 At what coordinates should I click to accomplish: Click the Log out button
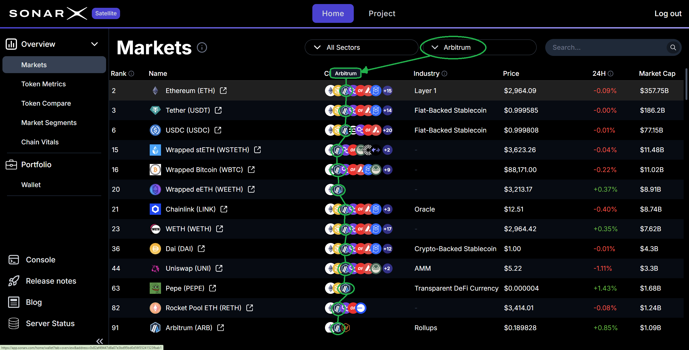pos(668,13)
